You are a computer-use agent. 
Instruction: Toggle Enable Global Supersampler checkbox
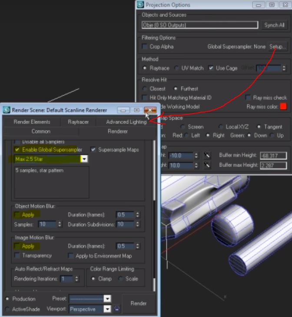(17, 150)
